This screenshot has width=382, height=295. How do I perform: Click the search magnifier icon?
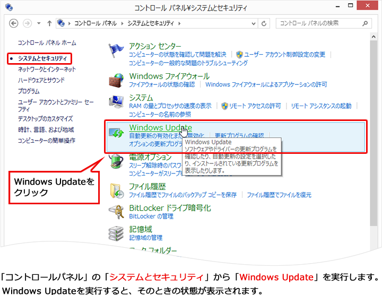tap(365, 23)
